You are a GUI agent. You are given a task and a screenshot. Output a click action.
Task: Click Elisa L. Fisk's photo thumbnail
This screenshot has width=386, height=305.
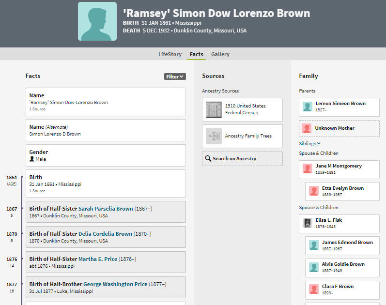(308, 223)
